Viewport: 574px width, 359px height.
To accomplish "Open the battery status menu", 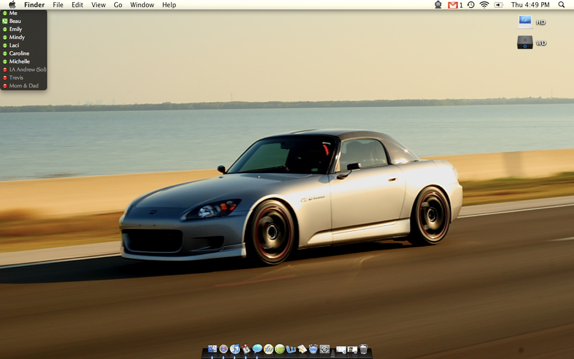I will [x=498, y=5].
